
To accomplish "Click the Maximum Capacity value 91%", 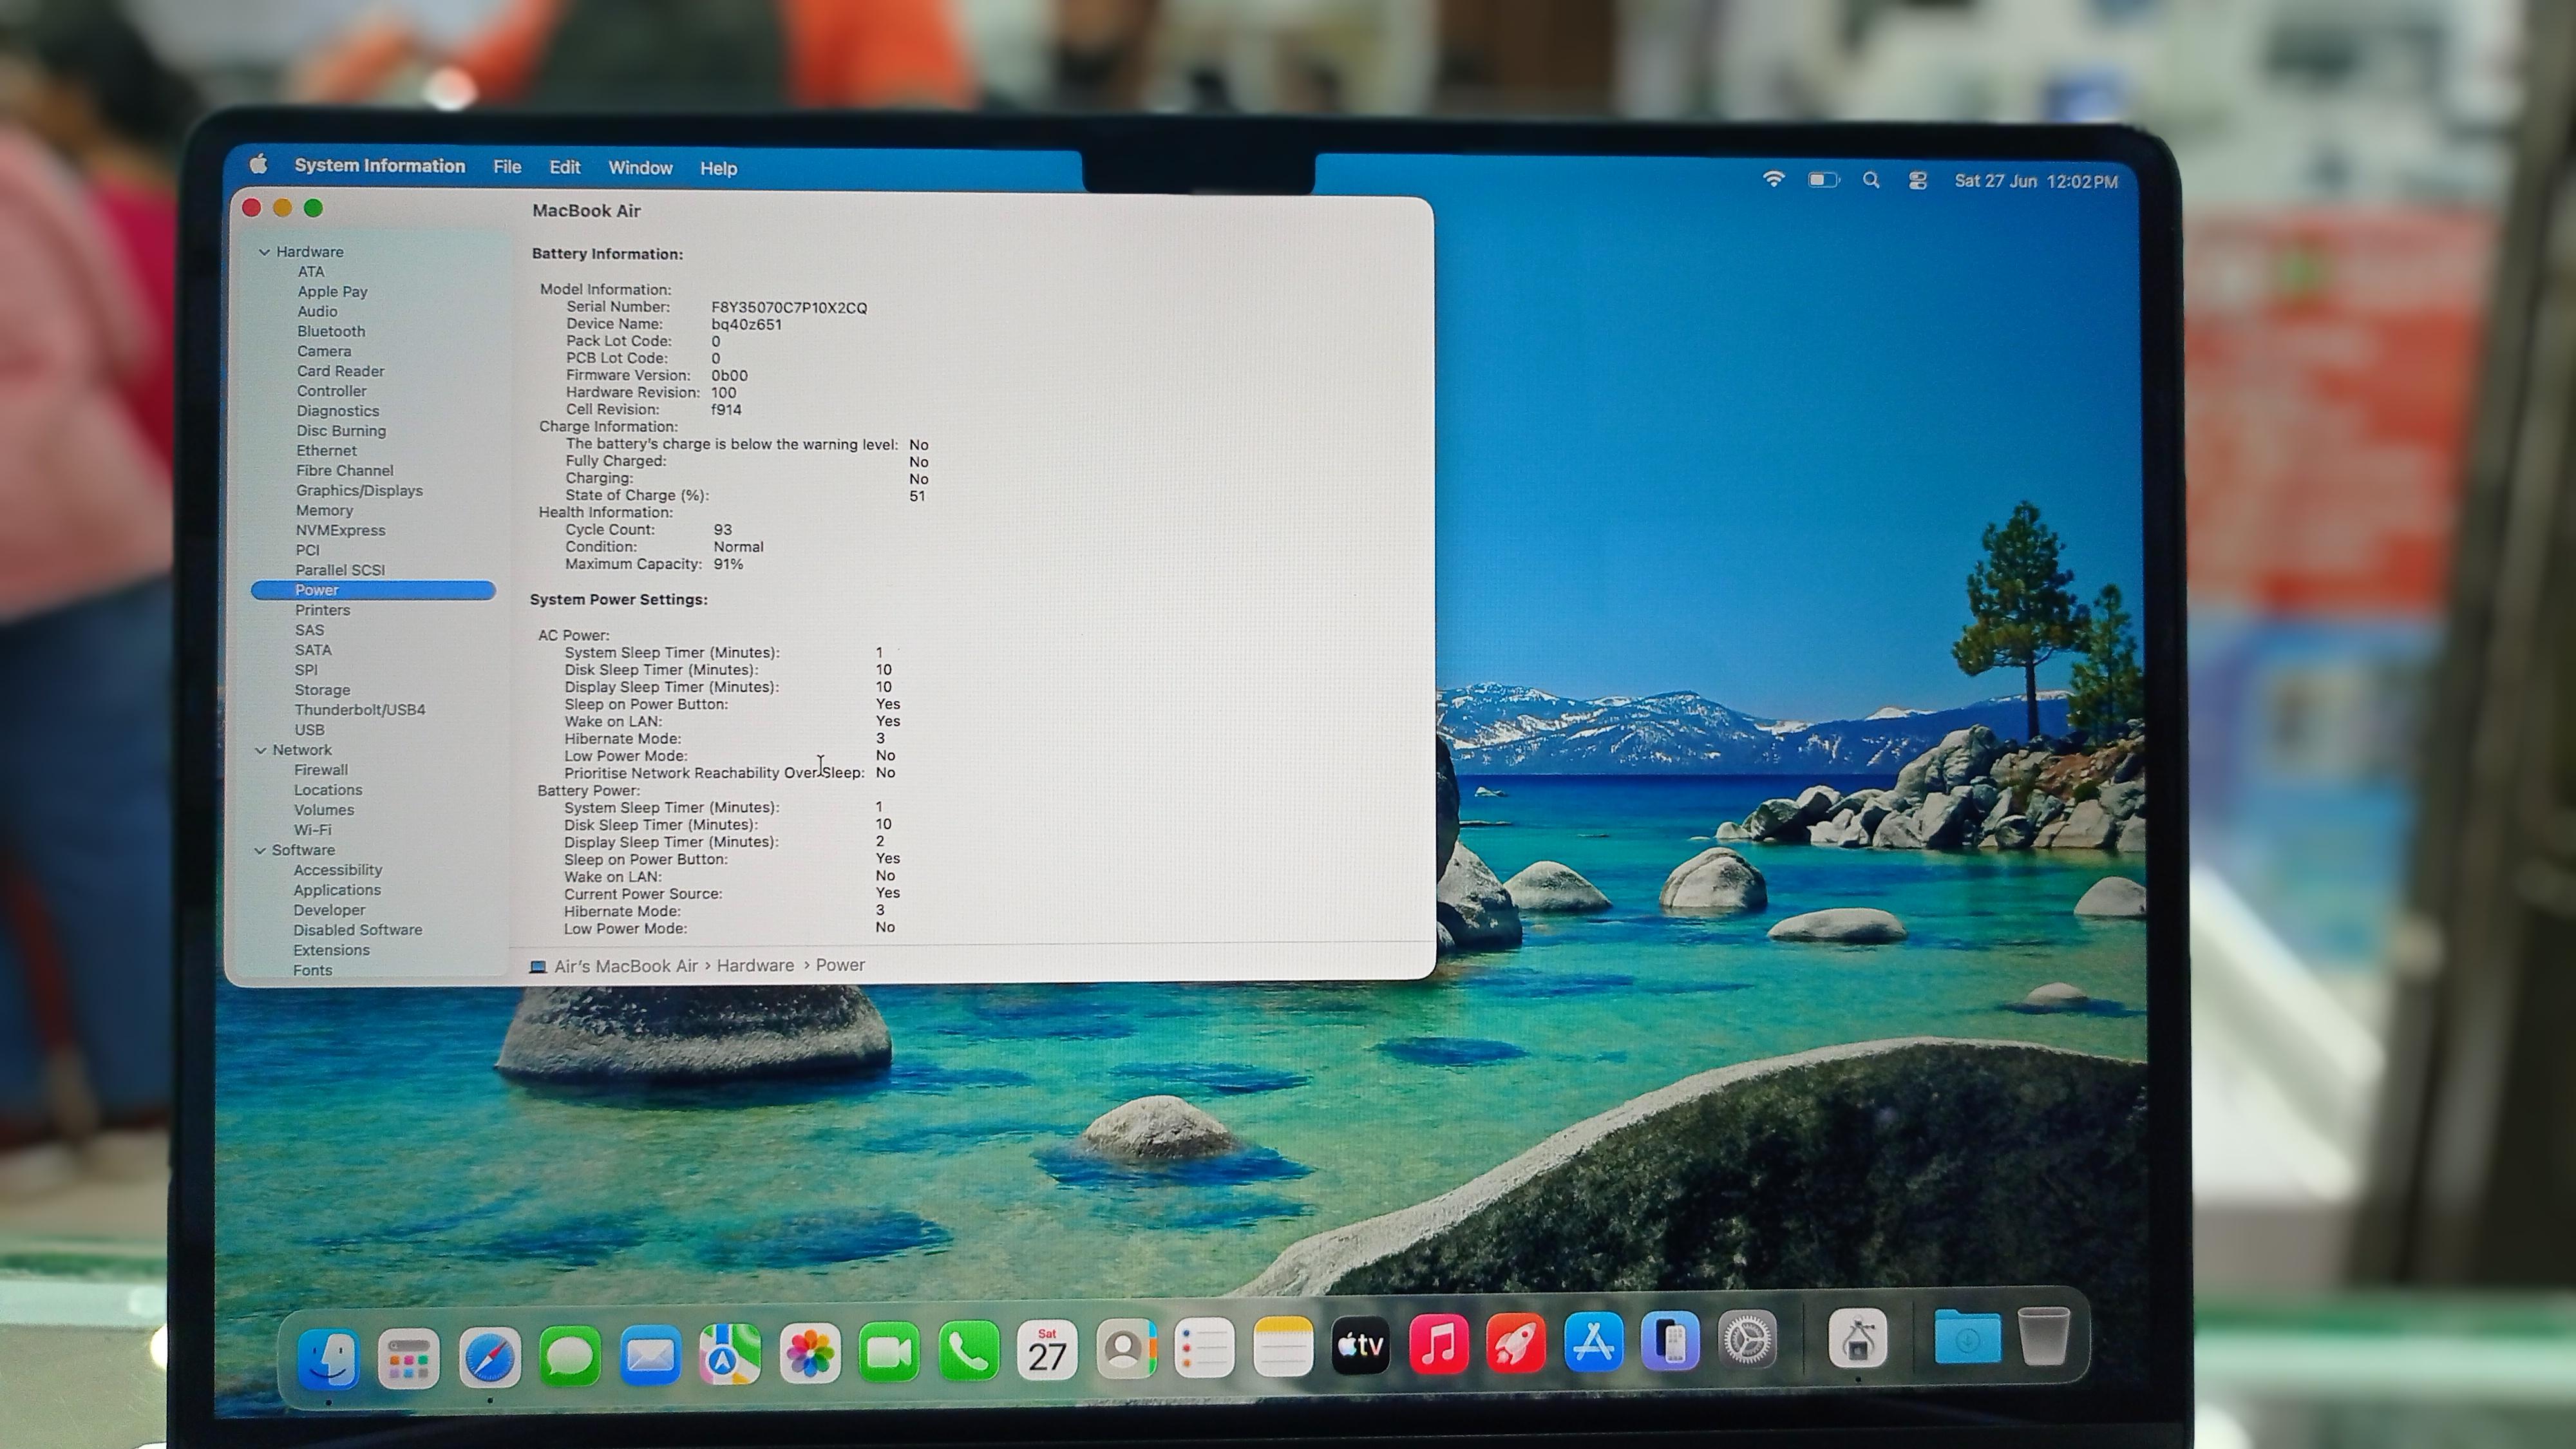I will coord(728,564).
